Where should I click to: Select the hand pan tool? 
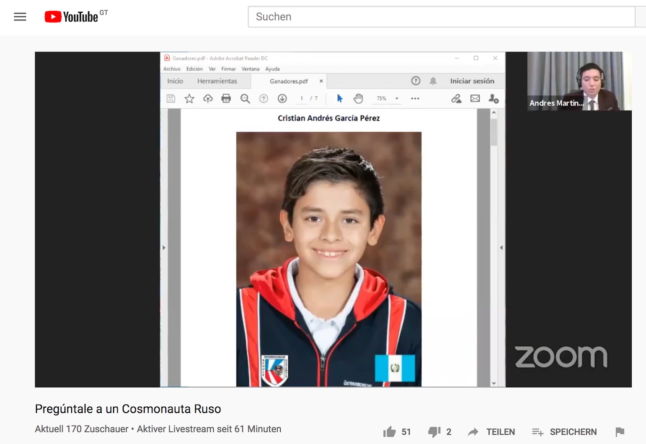point(358,98)
